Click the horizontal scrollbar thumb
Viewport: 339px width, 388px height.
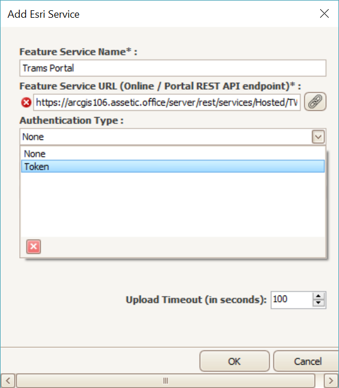(165, 381)
